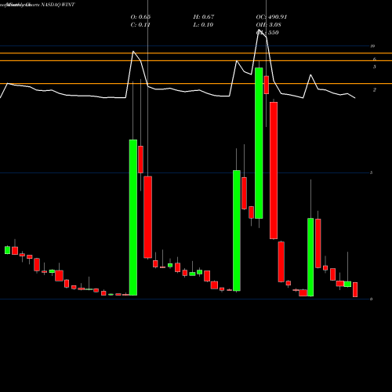Select the high price value H: 0.67
The height and width of the screenshot is (392, 392).
[204, 17]
